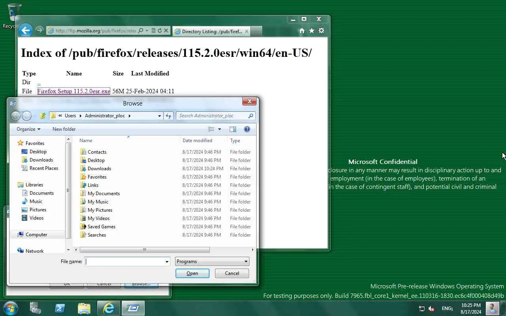
Task: Select the My Documents folder
Action: [x=104, y=194]
